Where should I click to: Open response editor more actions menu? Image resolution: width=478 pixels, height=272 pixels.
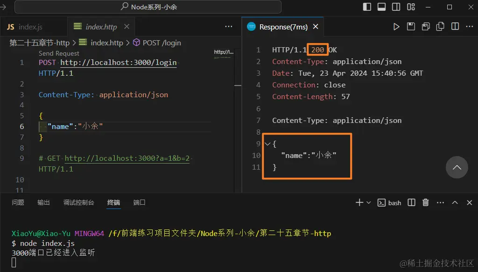tap(470, 27)
